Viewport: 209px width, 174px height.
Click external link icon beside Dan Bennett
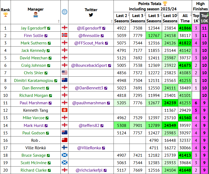coord(47,88)
